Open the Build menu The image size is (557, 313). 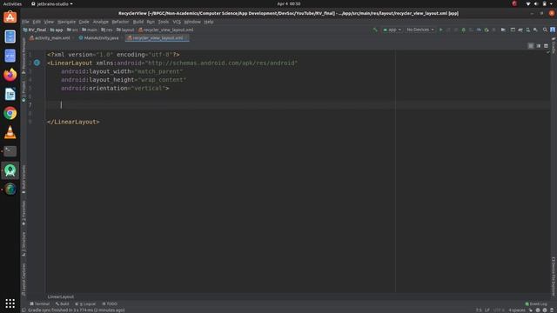(x=138, y=22)
